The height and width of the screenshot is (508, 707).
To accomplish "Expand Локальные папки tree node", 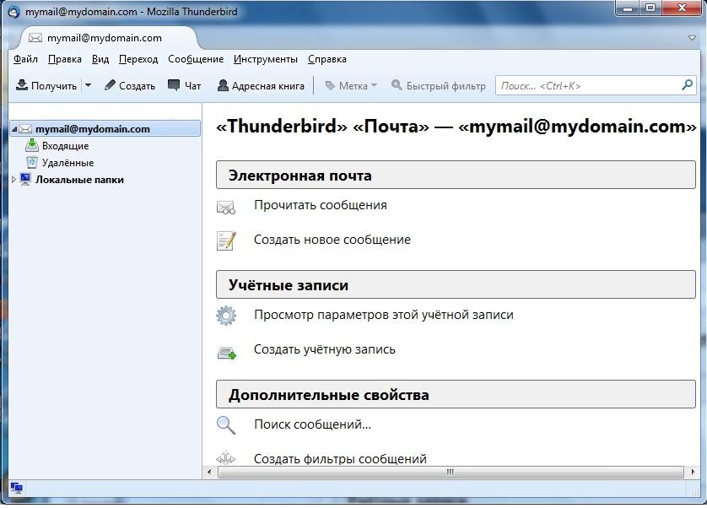I will [13, 180].
